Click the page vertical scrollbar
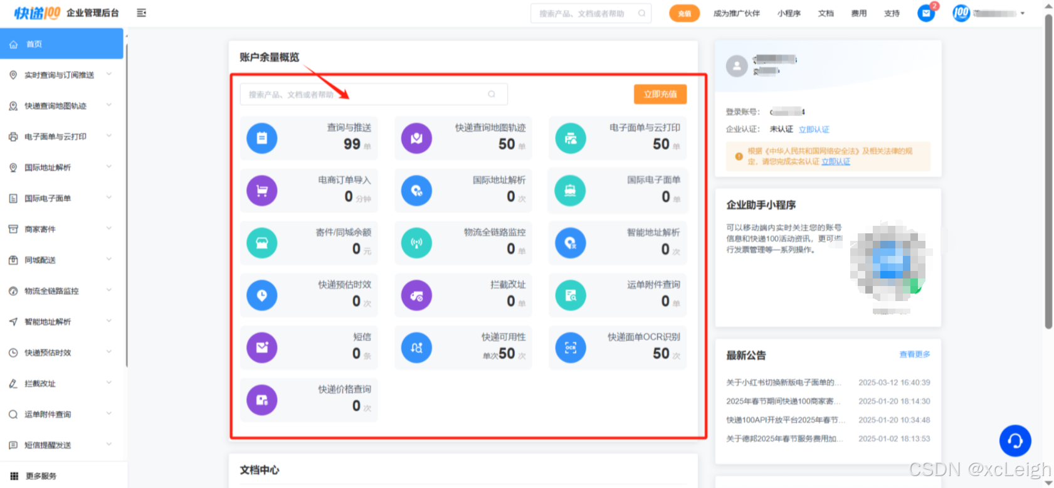 pyautogui.click(x=1048, y=171)
